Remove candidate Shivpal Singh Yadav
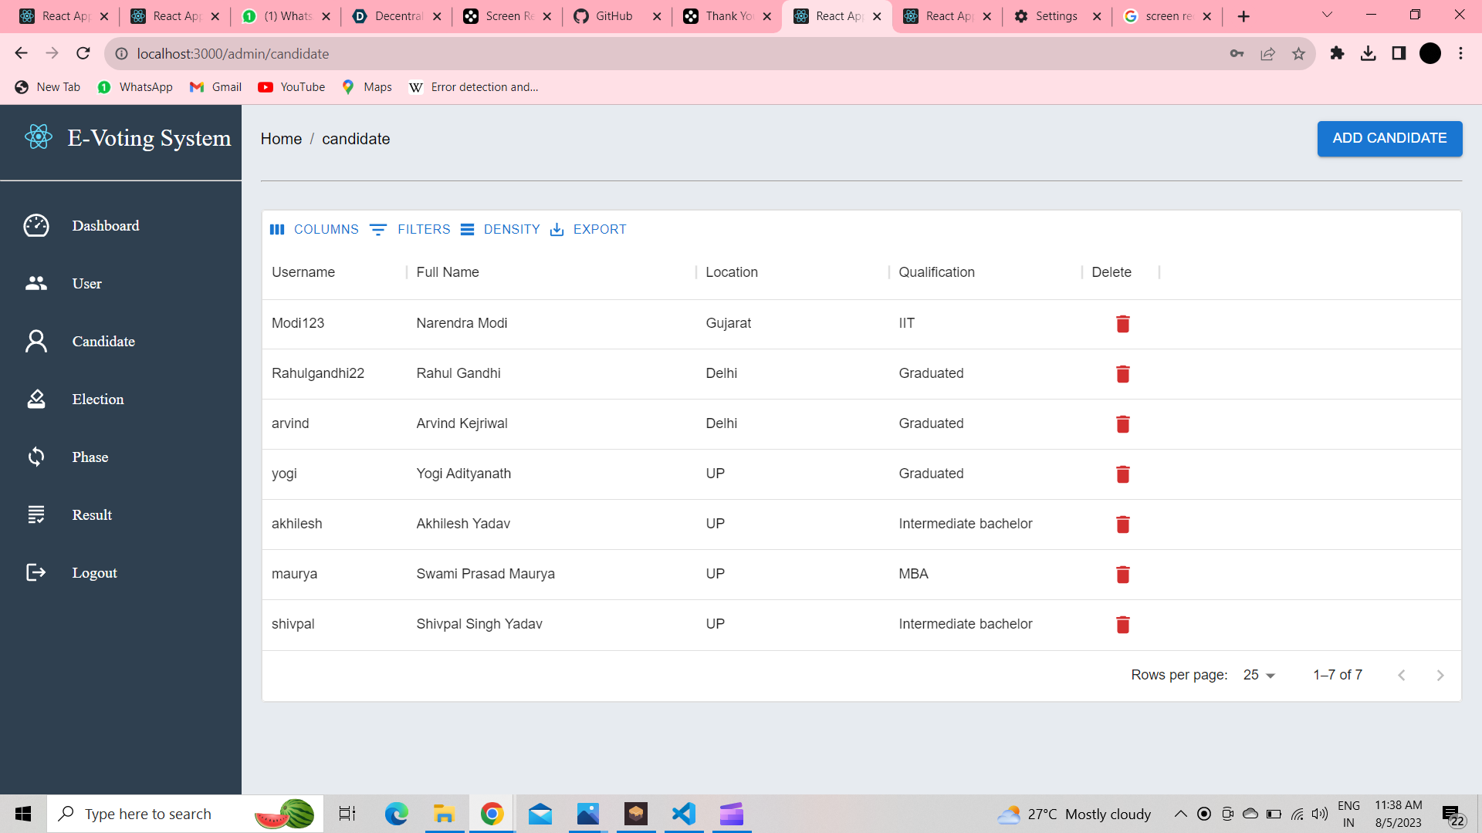 pyautogui.click(x=1122, y=625)
